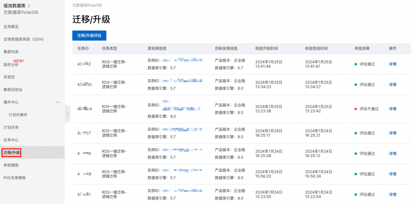Viewport: 411px width, 204px height.
Task: Open 详情 for the 16:25:17 task
Action: pos(393,133)
